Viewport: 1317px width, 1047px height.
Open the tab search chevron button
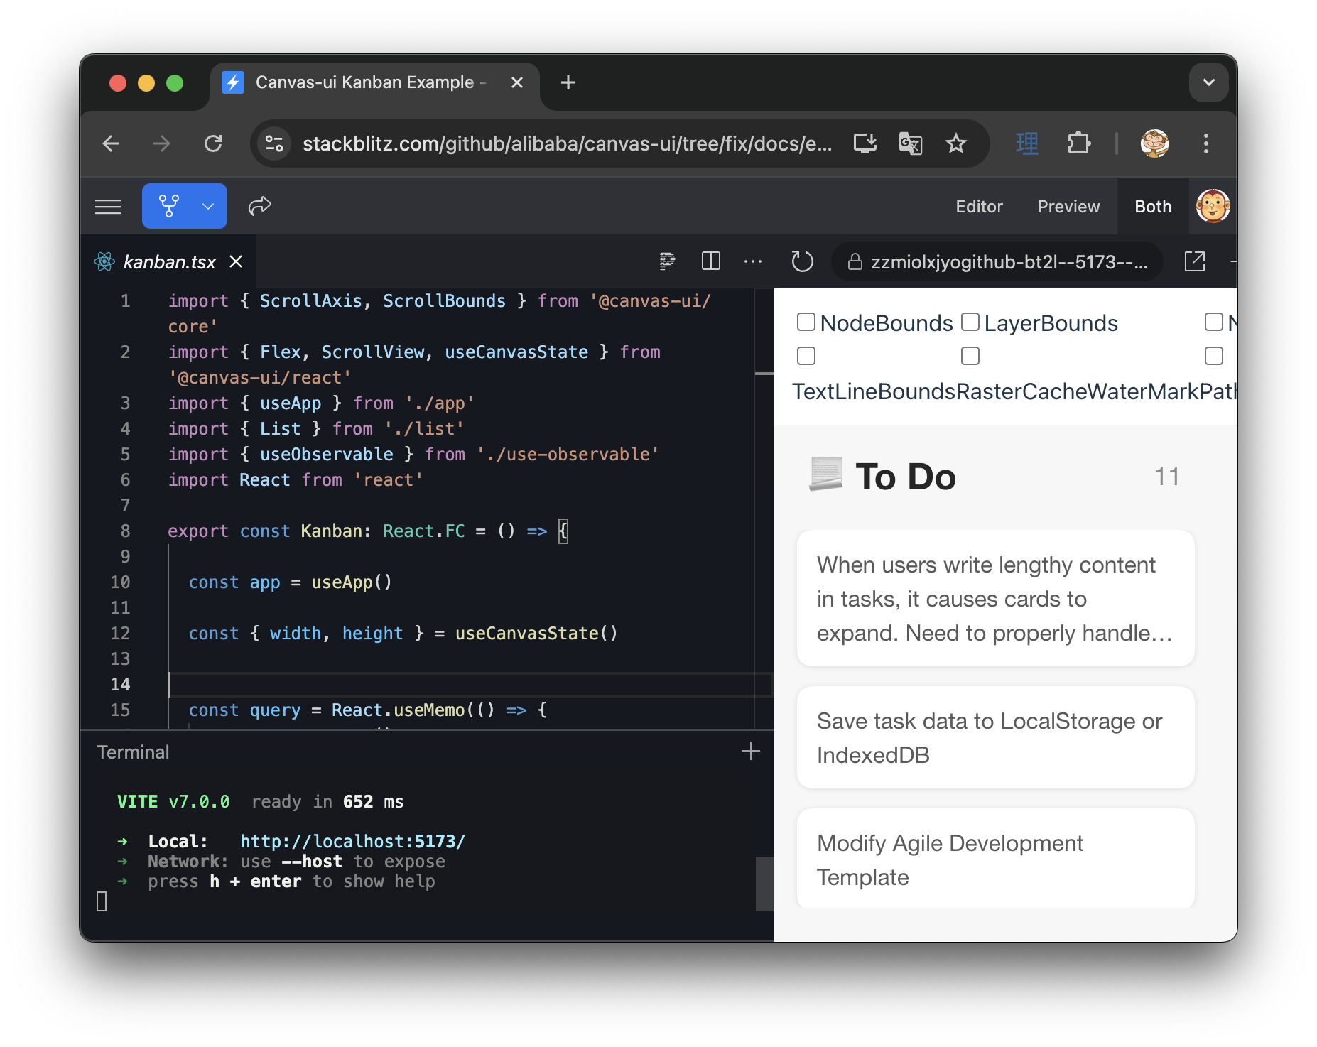point(1208,83)
